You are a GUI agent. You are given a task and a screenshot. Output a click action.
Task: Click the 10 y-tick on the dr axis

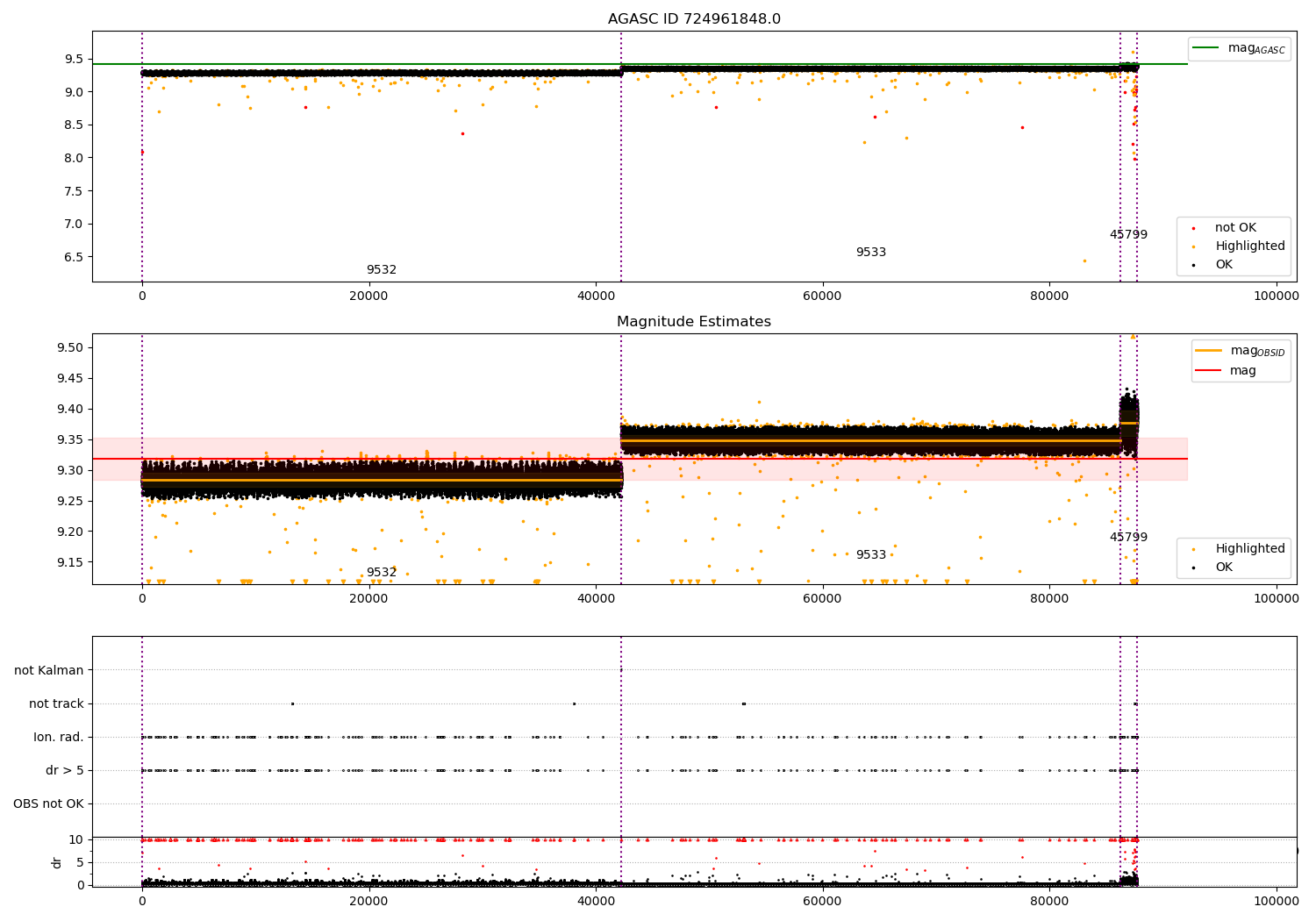76,839
